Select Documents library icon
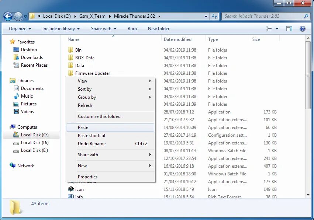This screenshot has width=314, height=220. point(16,88)
